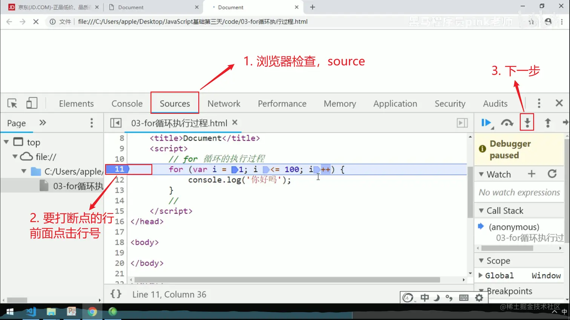Toggle the device toolbar icon
Screen dimensions: 570x320
coord(32,103)
